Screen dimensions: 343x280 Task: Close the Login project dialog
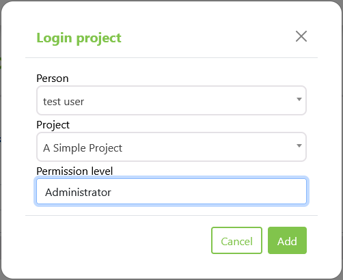(x=301, y=36)
